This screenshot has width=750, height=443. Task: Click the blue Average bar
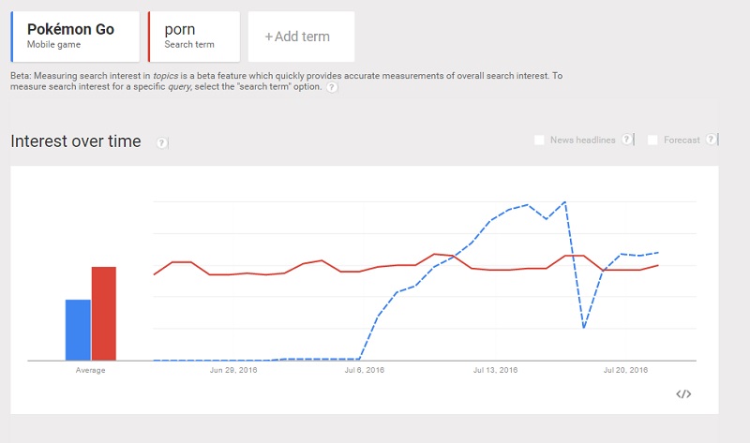point(78,330)
